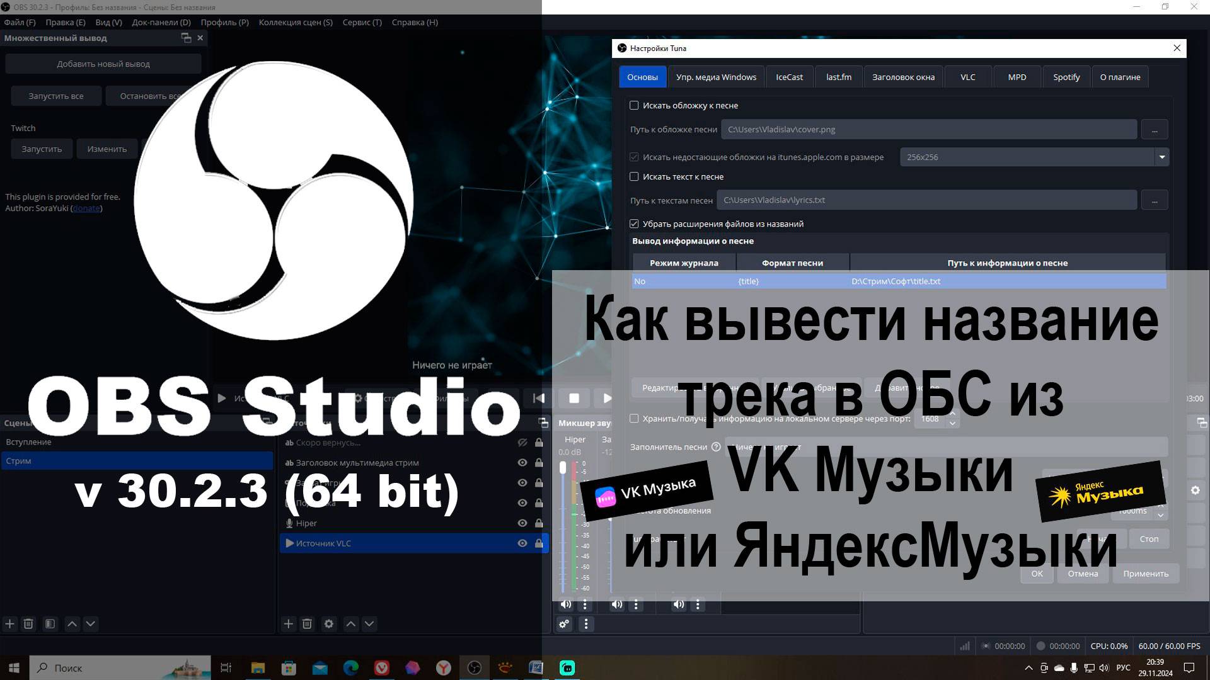Move the selected source up
Screen dimensions: 1210x680
(351, 624)
